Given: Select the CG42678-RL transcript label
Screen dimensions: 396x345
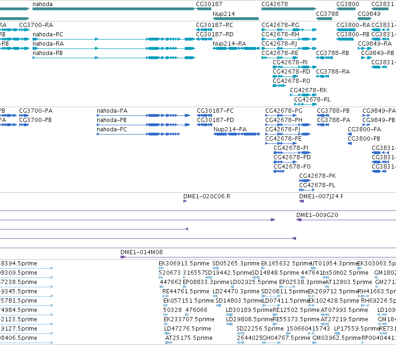Looking at the screenshot, I should (312, 100).
